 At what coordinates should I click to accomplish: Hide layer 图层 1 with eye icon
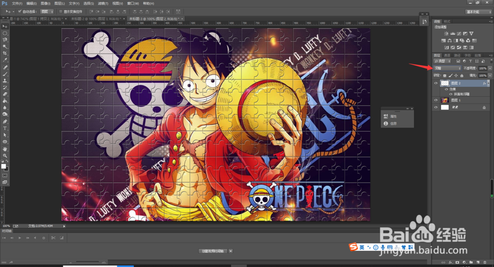436,100
